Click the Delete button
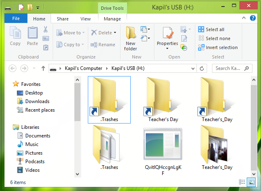This screenshot has height=191, width=261. tap(102, 33)
